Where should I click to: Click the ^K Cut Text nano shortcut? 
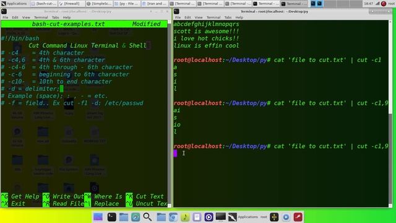(x=145, y=196)
